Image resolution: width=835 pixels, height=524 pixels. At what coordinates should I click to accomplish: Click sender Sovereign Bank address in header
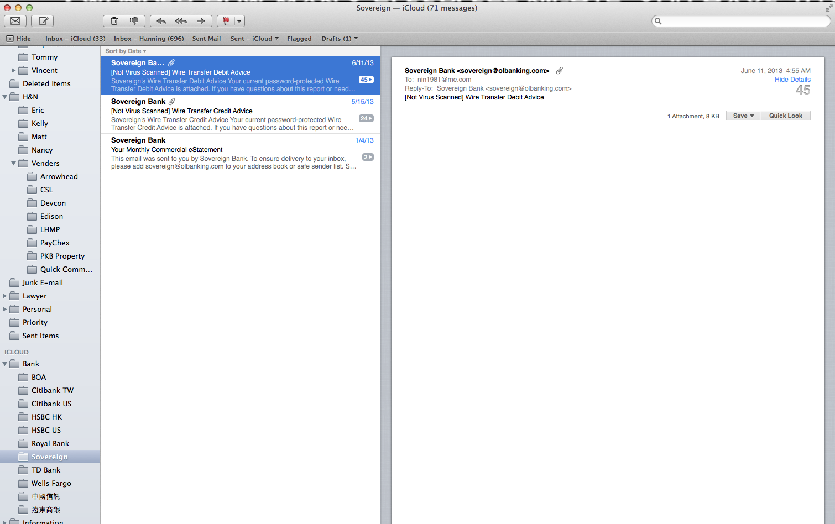(477, 71)
